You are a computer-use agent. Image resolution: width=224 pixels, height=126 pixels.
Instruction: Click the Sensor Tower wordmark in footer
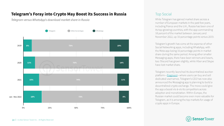click(x=203, y=119)
